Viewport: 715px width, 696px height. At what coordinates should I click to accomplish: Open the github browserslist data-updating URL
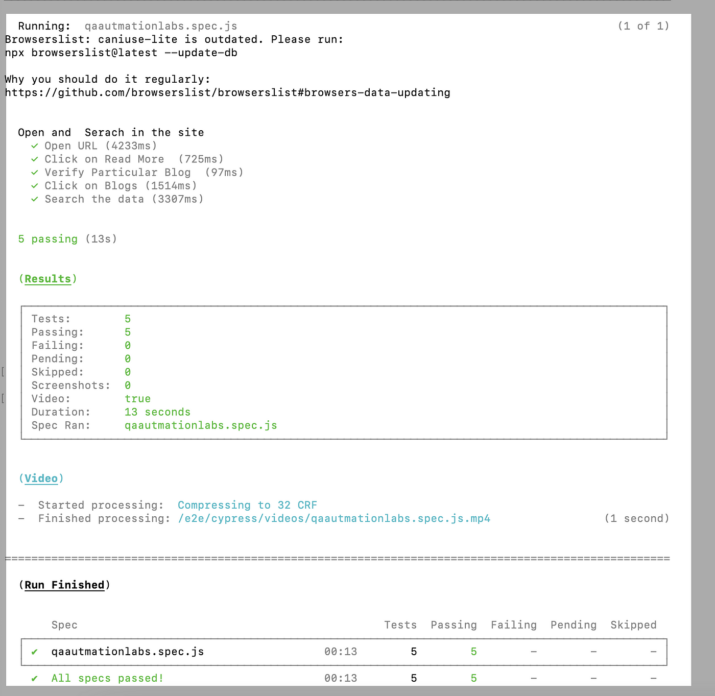click(x=228, y=92)
